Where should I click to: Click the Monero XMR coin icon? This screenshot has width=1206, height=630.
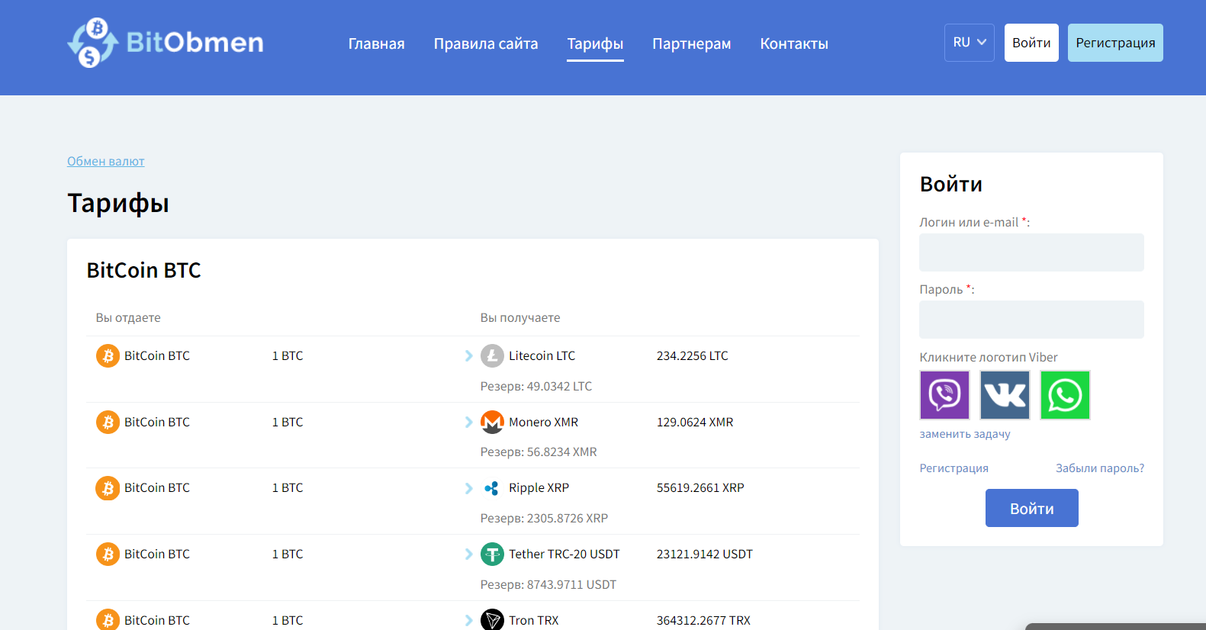pyautogui.click(x=492, y=423)
